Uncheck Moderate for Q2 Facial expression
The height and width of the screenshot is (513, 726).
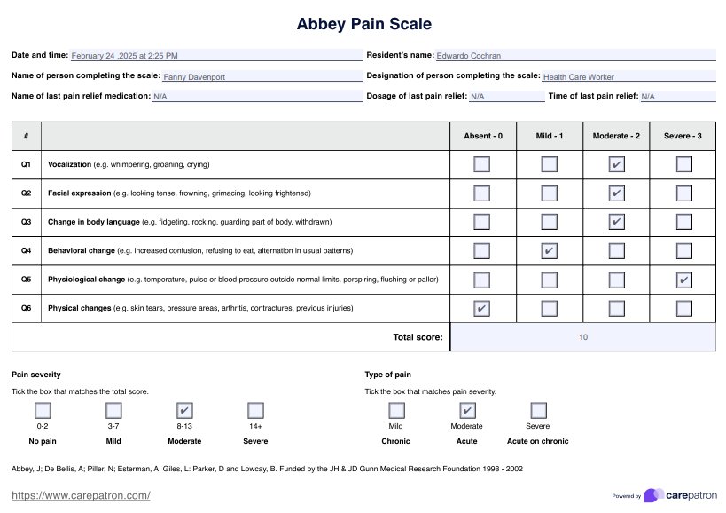click(617, 193)
